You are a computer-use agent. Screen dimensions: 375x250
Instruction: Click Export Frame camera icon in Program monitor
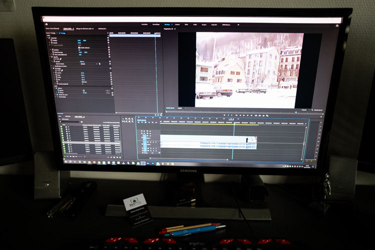[263, 115]
